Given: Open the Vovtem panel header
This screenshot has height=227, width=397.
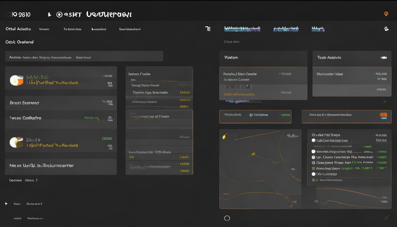Looking at the screenshot, I should click(263, 58).
